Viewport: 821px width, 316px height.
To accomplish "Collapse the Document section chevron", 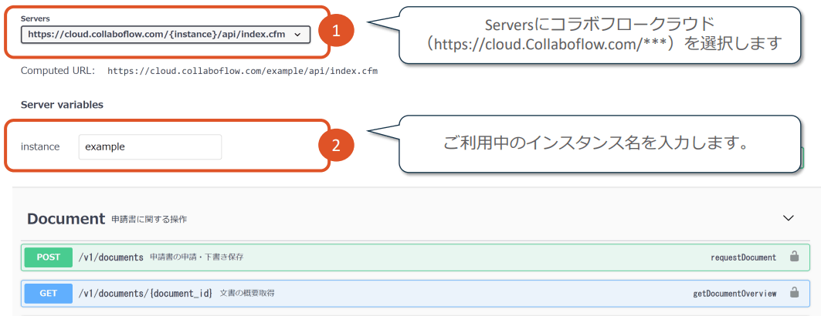I will click(x=788, y=218).
